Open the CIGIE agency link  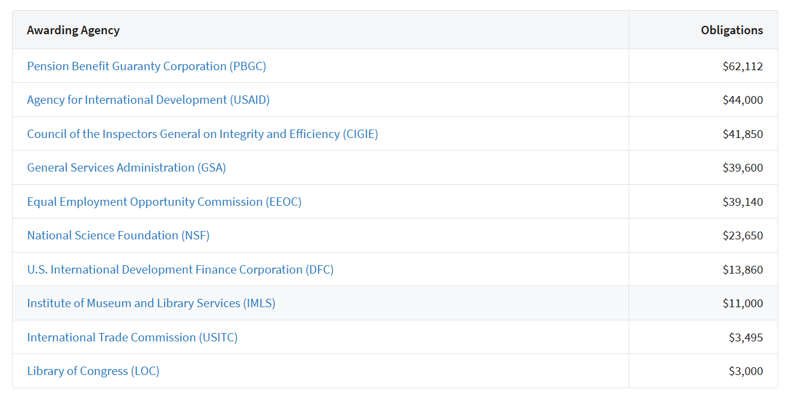pyautogui.click(x=202, y=134)
